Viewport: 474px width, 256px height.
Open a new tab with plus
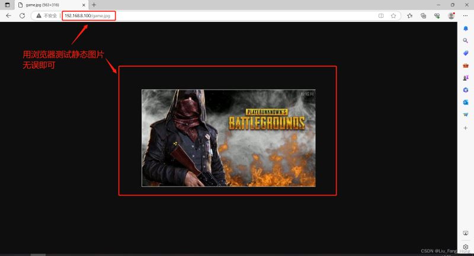click(x=94, y=5)
